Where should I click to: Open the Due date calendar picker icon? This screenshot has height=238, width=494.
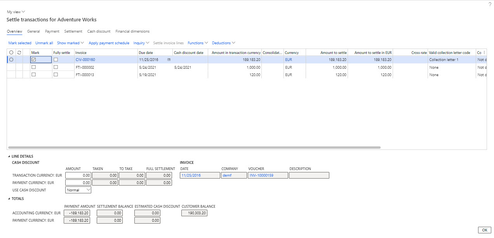169,60
